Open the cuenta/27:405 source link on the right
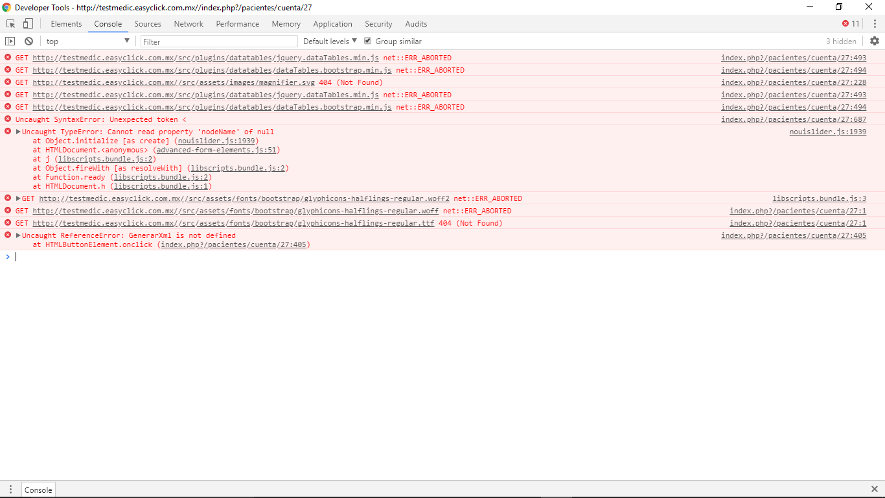Viewport: 885px width, 498px height. tap(794, 235)
